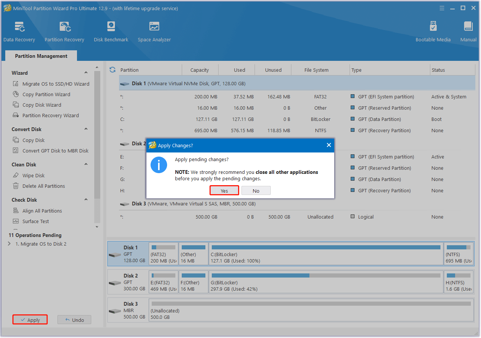481x338 pixels.
Task: Open Disk Benchmark
Action: pyautogui.click(x=111, y=32)
